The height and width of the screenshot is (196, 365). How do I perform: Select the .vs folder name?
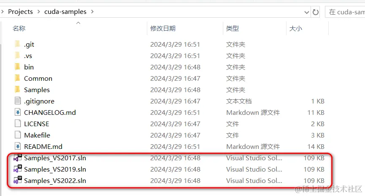(x=28, y=56)
